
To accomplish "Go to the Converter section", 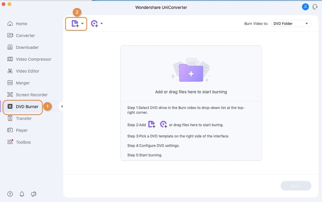I will (25, 36).
